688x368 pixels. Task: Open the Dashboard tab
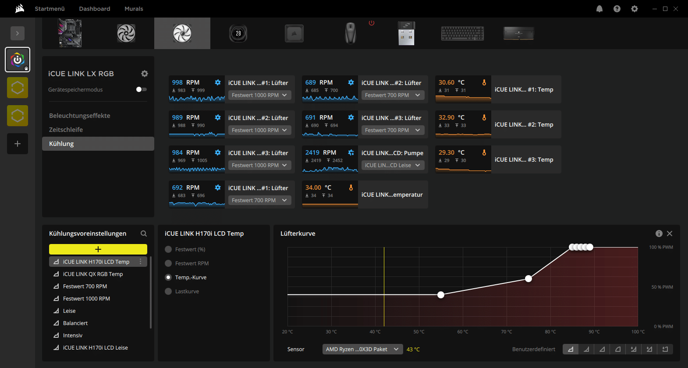95,9
